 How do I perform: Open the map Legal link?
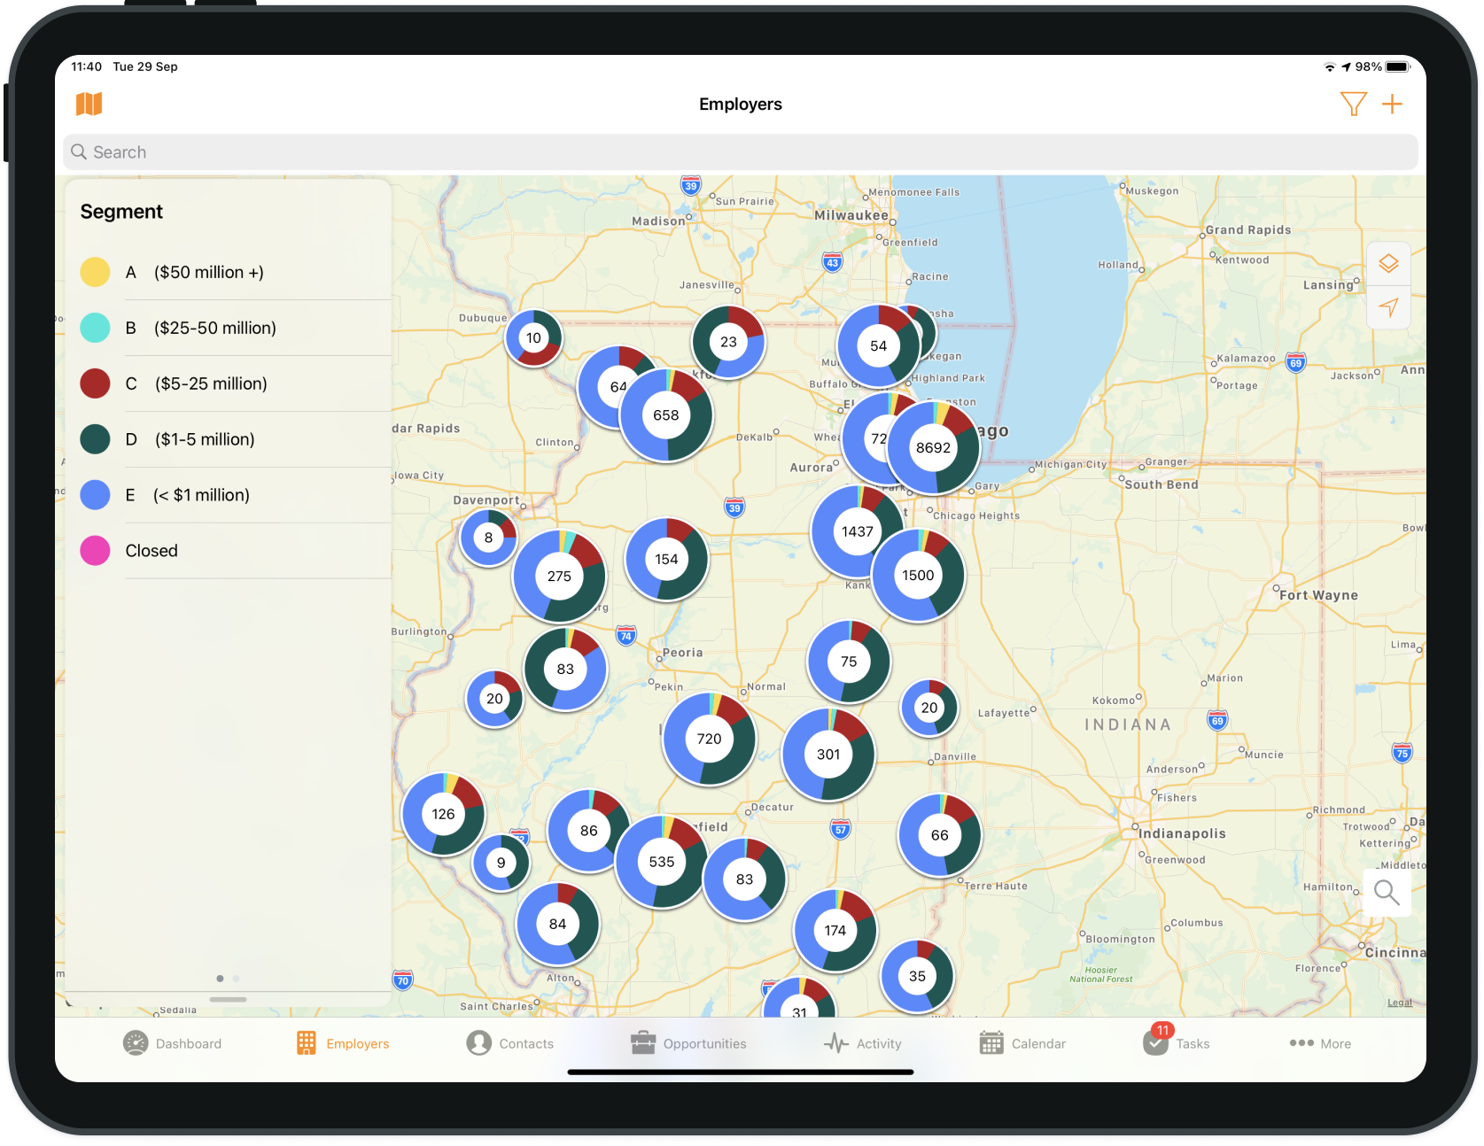pos(1400,1003)
